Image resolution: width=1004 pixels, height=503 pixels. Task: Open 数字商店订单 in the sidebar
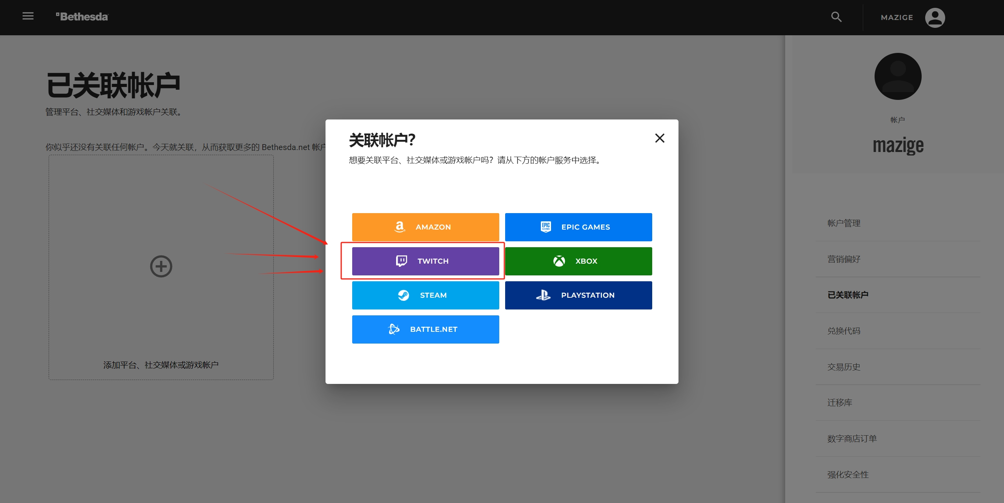[852, 439]
